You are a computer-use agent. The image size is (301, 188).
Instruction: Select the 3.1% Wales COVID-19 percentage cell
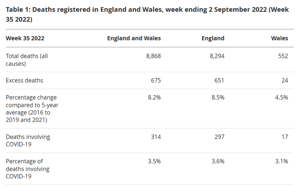point(281,161)
